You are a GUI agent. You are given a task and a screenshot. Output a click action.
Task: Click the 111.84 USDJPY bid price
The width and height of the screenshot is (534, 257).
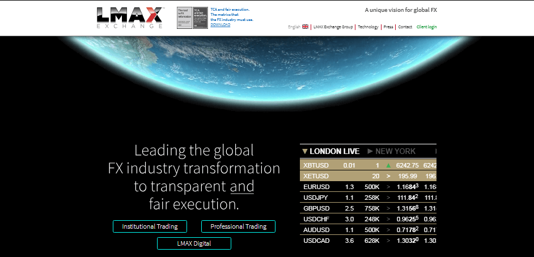[408, 198]
